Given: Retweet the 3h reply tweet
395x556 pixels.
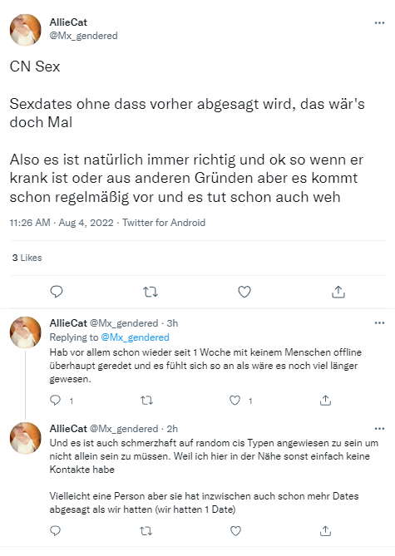Looking at the screenshot, I should point(146,401).
